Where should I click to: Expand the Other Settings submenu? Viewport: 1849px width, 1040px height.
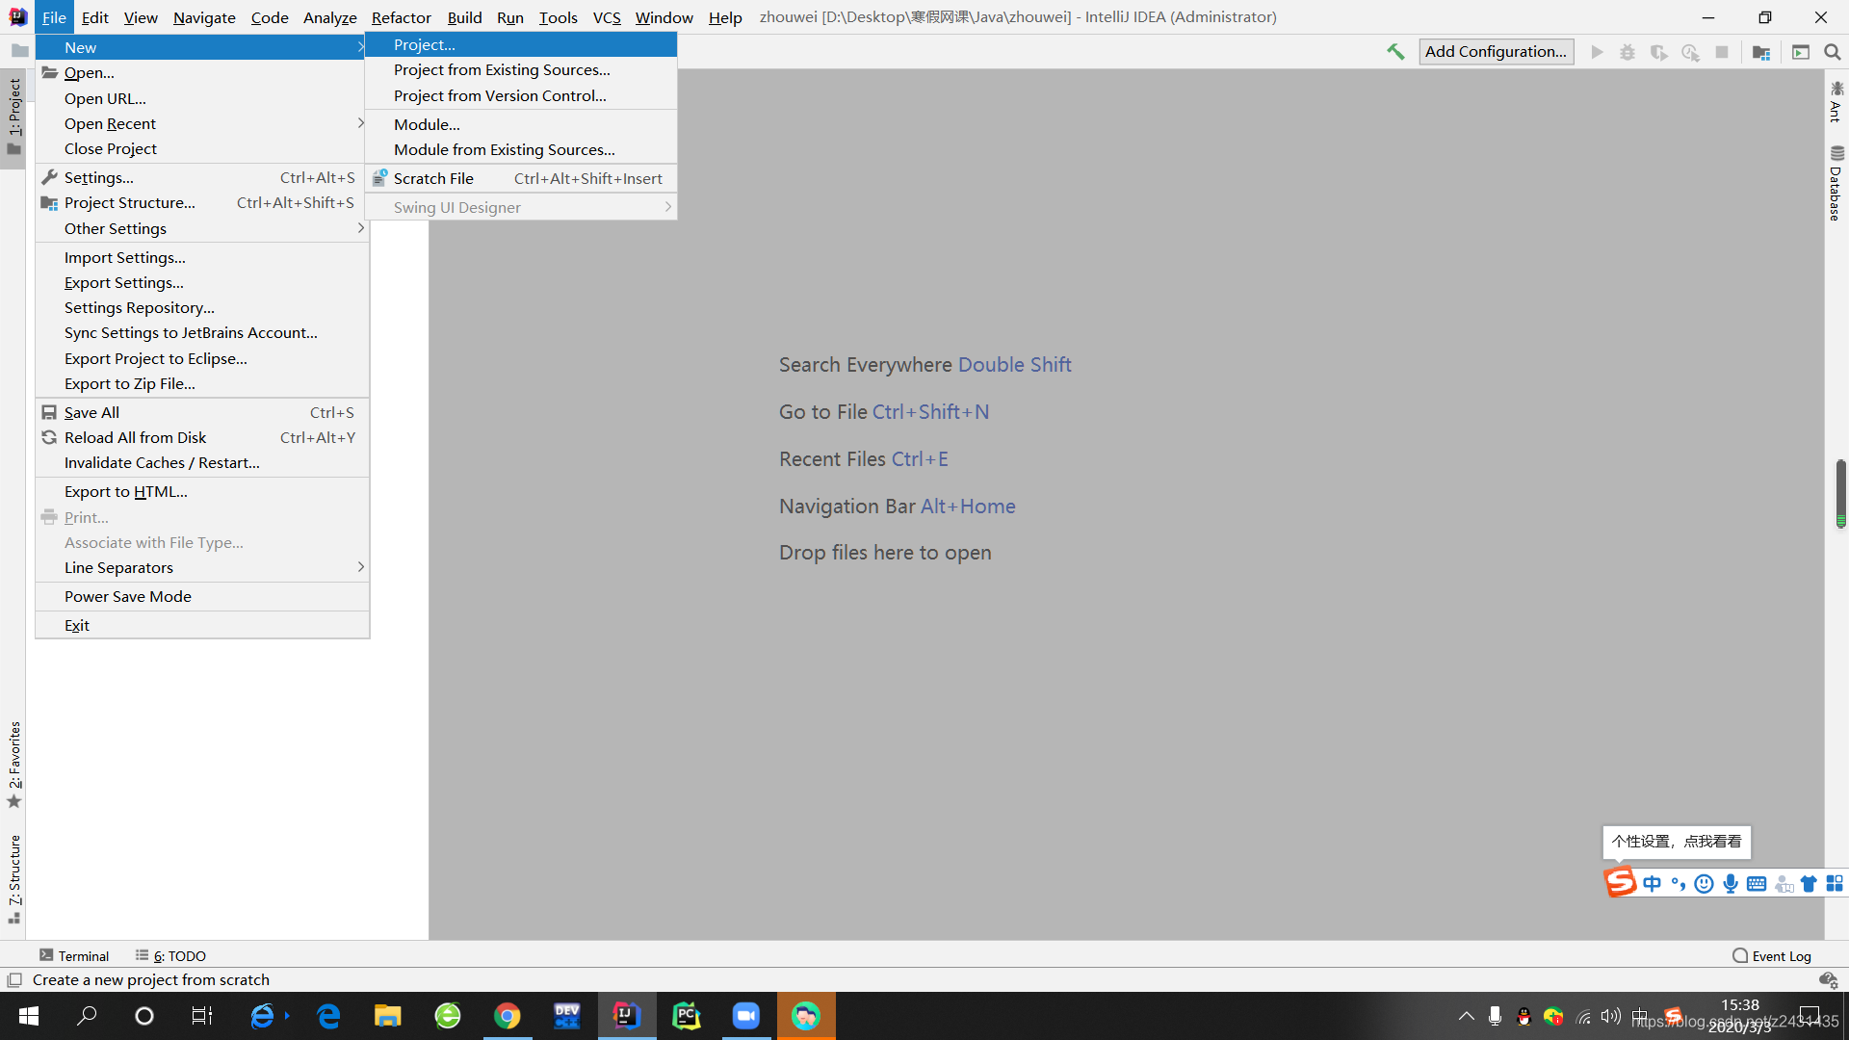202,228
